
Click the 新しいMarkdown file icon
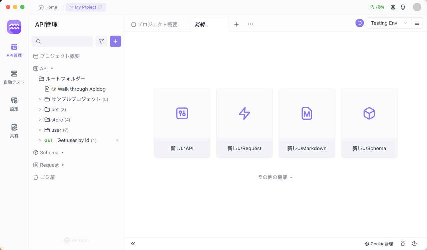(307, 113)
